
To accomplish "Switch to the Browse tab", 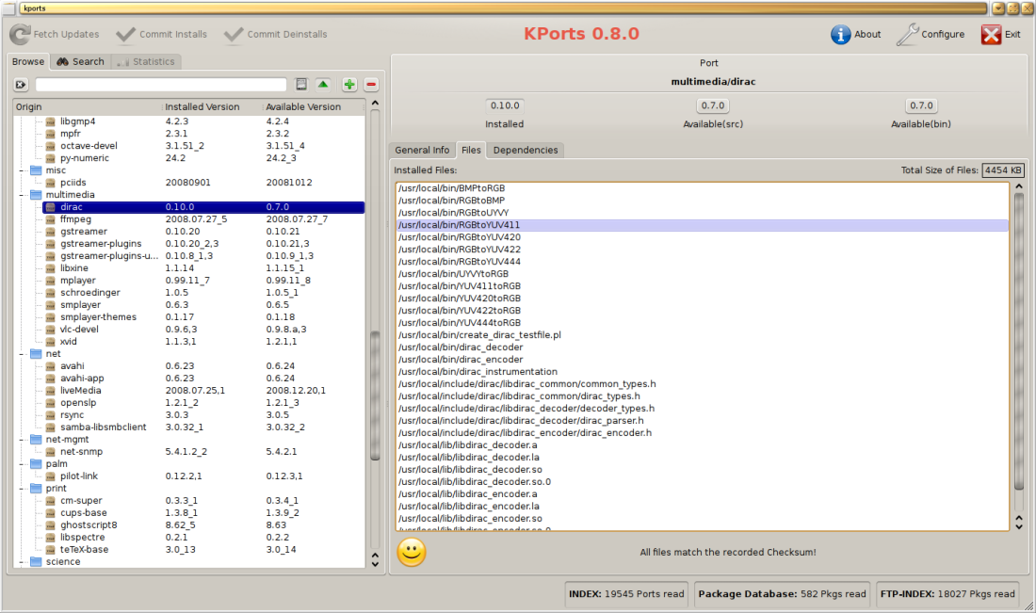I will pyautogui.click(x=28, y=61).
